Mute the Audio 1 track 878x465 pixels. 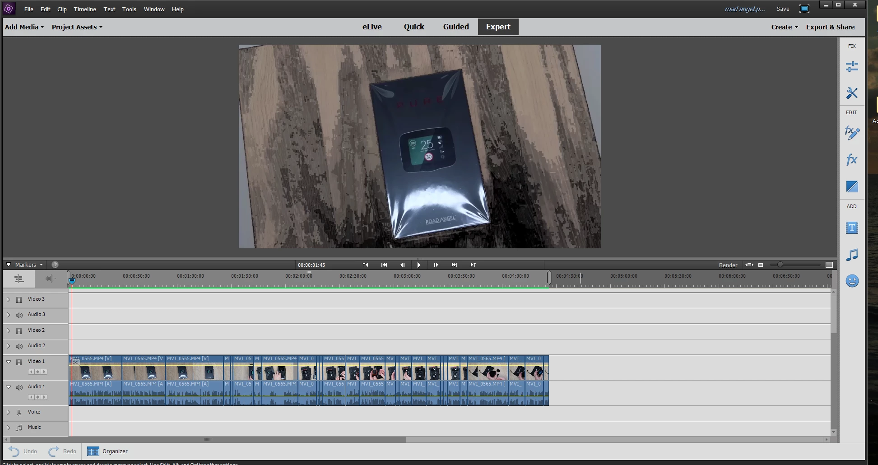point(19,387)
